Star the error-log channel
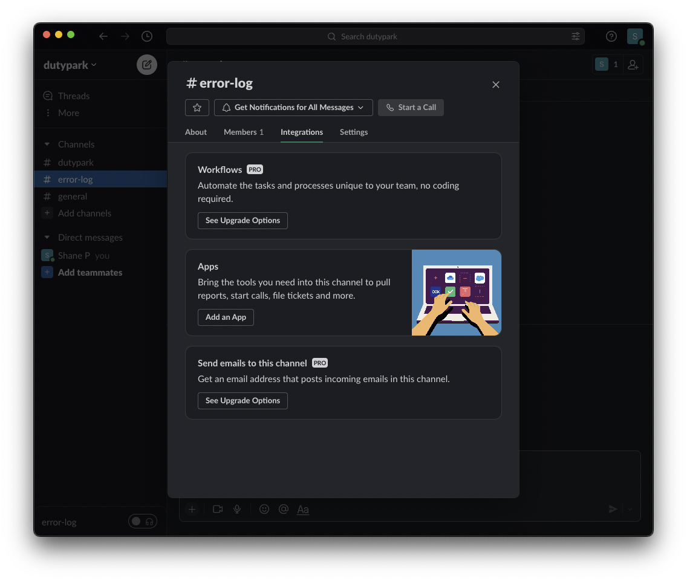 pyautogui.click(x=197, y=108)
